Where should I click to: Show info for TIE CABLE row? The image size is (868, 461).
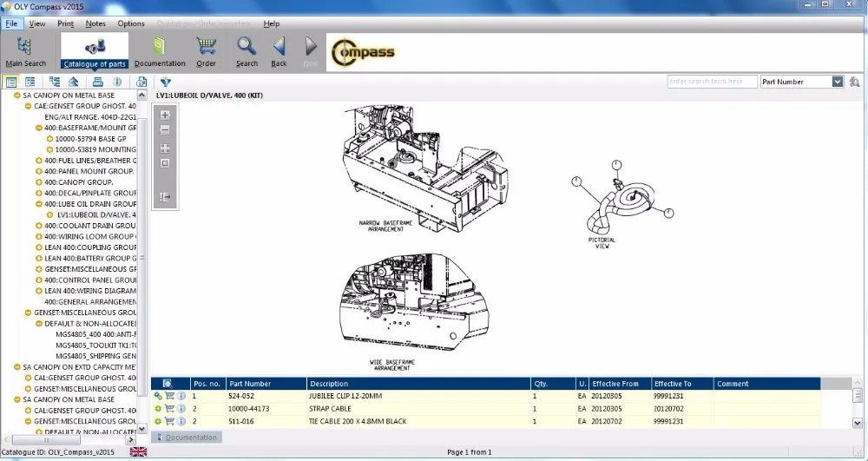point(181,421)
